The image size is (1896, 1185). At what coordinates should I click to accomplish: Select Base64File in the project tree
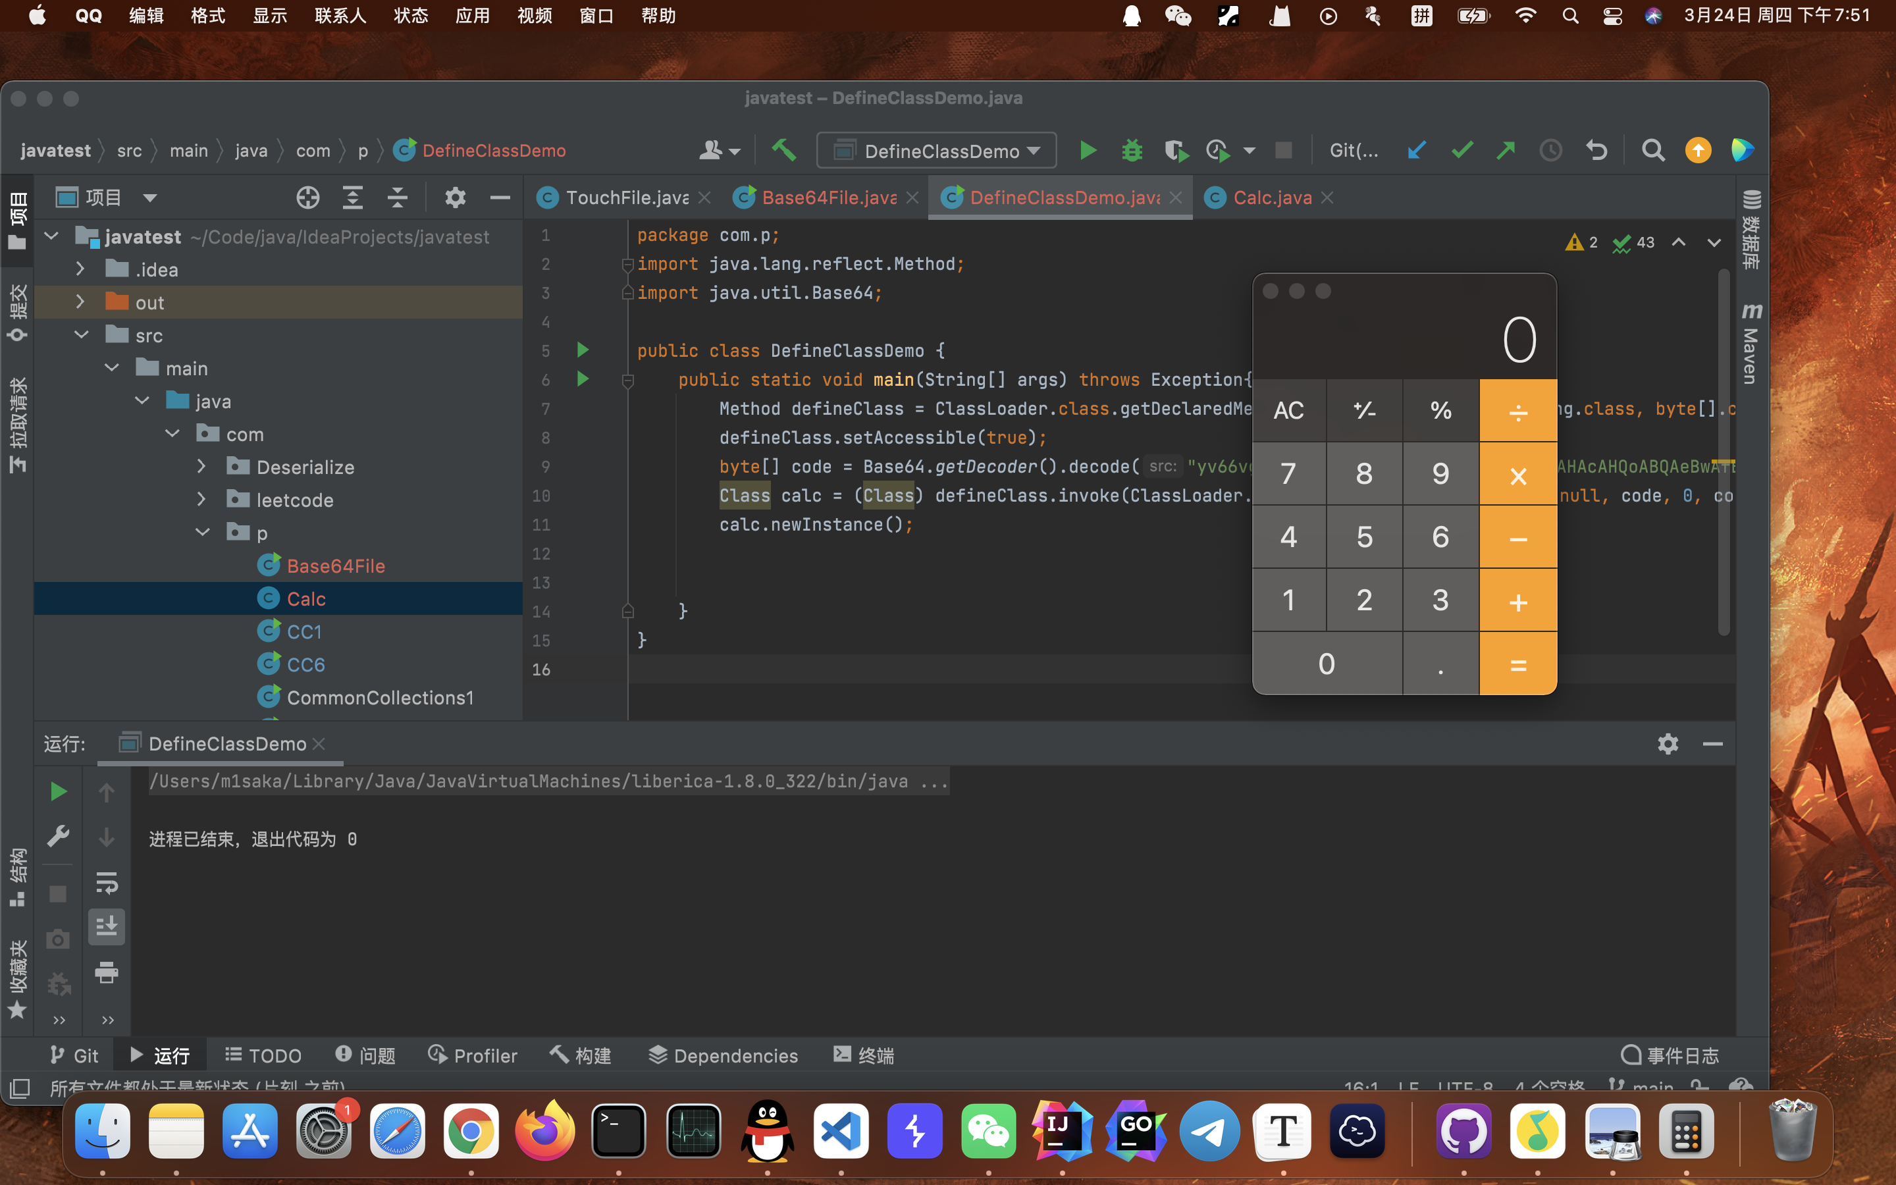tap(335, 566)
